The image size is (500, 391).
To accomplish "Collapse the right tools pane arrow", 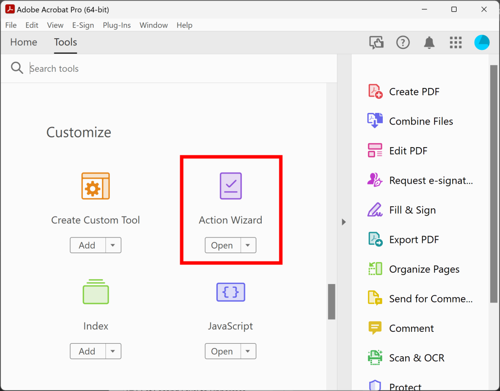I will click(344, 222).
